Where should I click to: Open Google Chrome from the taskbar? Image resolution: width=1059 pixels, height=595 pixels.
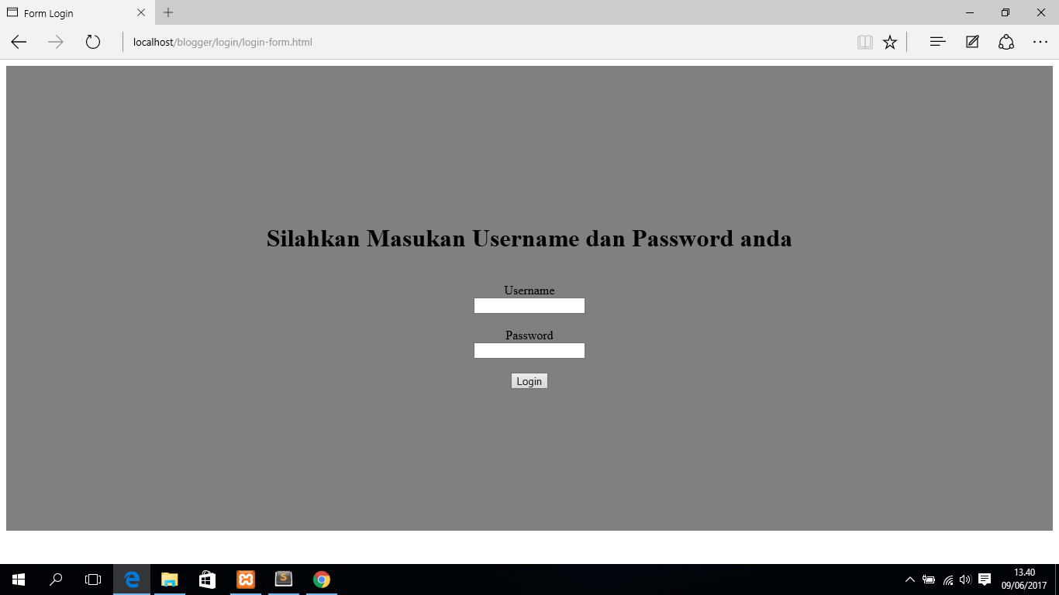coord(321,579)
